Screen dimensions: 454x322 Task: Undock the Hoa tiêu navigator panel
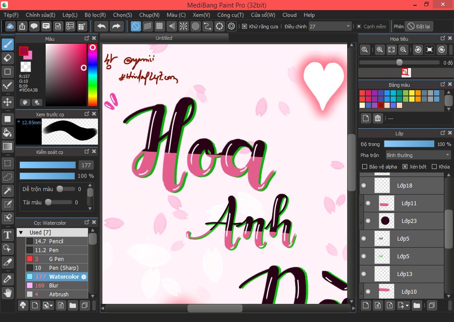click(x=443, y=38)
